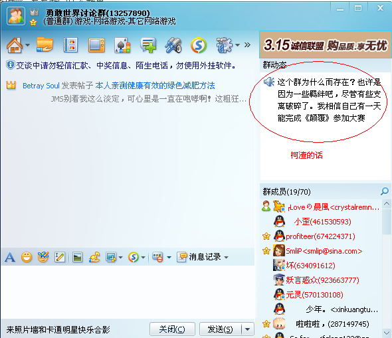Click the Betray Soul username link
Viewport: 392px width, 338px height.
click(41, 86)
